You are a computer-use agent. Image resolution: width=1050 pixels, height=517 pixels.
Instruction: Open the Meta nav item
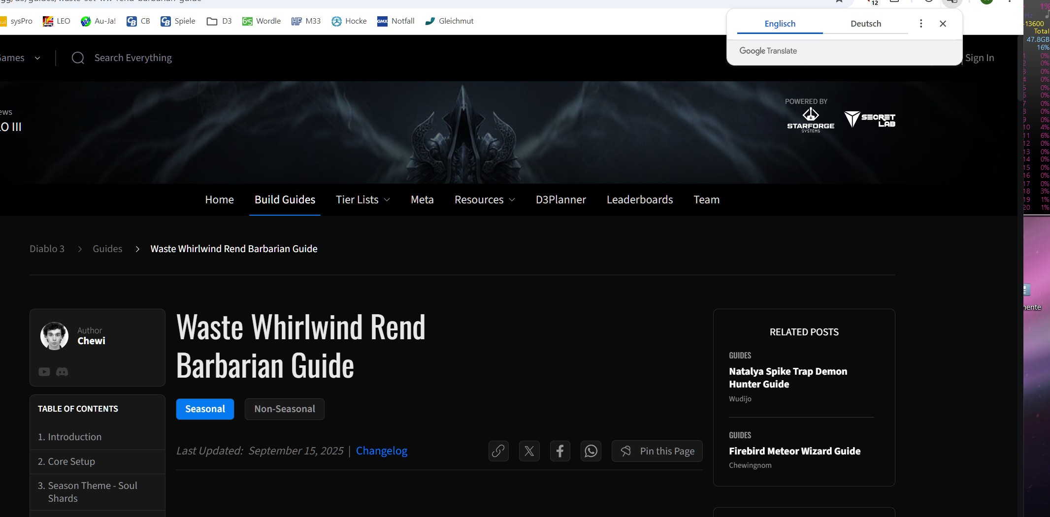pos(422,199)
